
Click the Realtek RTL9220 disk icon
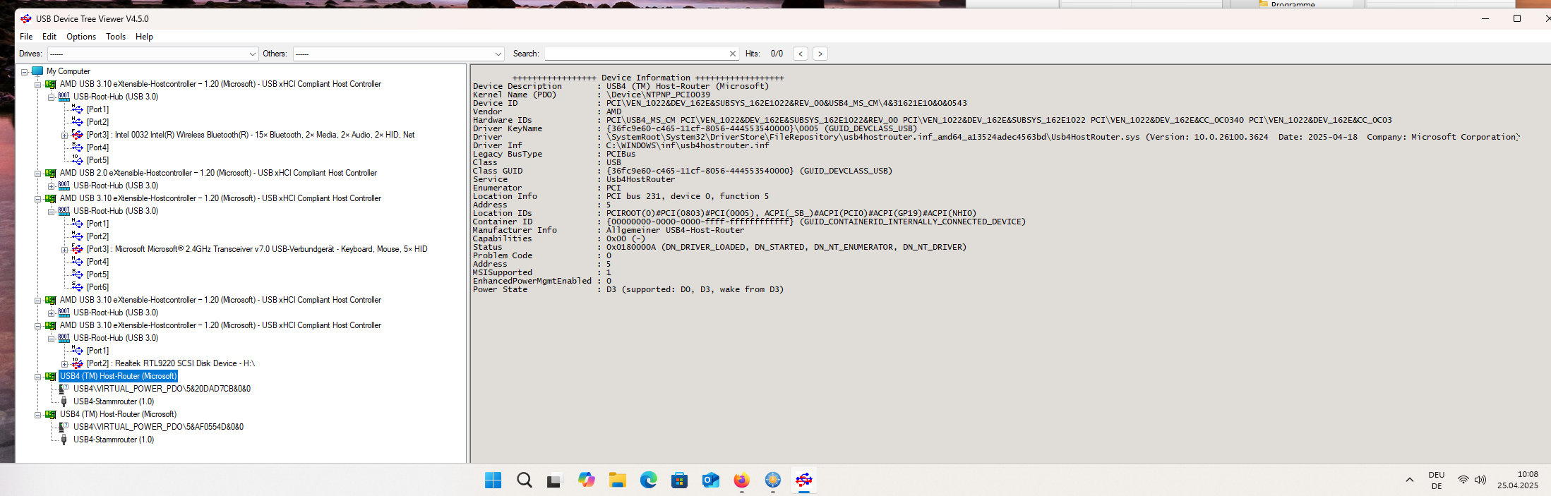click(78, 363)
